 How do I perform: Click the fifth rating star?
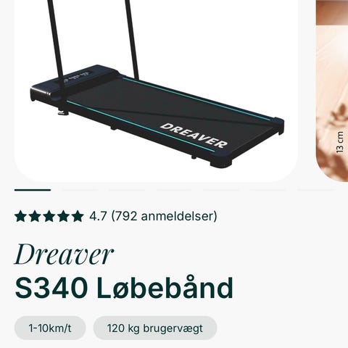click(77, 216)
